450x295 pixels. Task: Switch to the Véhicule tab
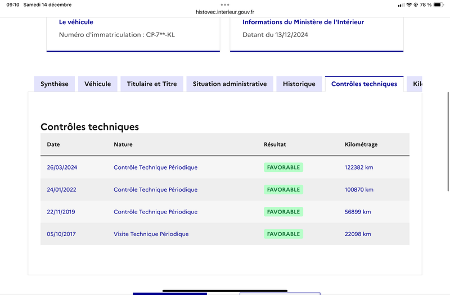[x=97, y=84]
